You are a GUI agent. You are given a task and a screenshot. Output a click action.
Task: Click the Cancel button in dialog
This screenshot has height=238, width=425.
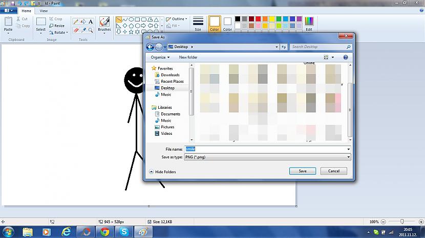[x=334, y=171]
